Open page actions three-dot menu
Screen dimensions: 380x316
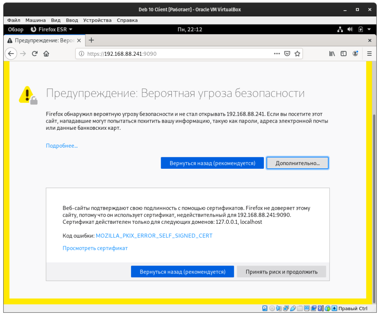coord(277,54)
